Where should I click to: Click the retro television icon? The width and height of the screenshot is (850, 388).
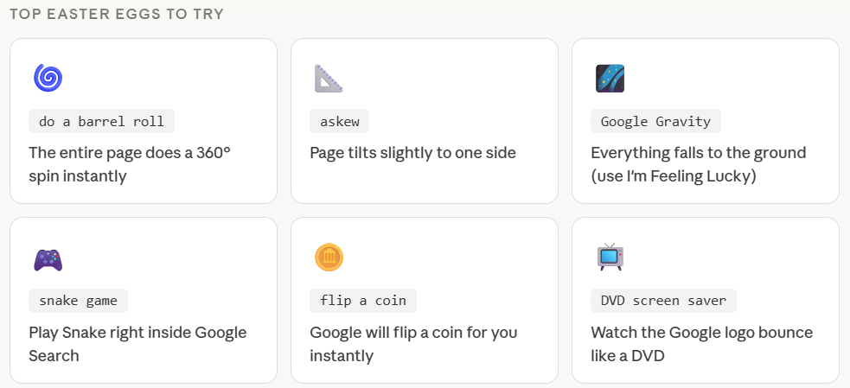(x=610, y=258)
